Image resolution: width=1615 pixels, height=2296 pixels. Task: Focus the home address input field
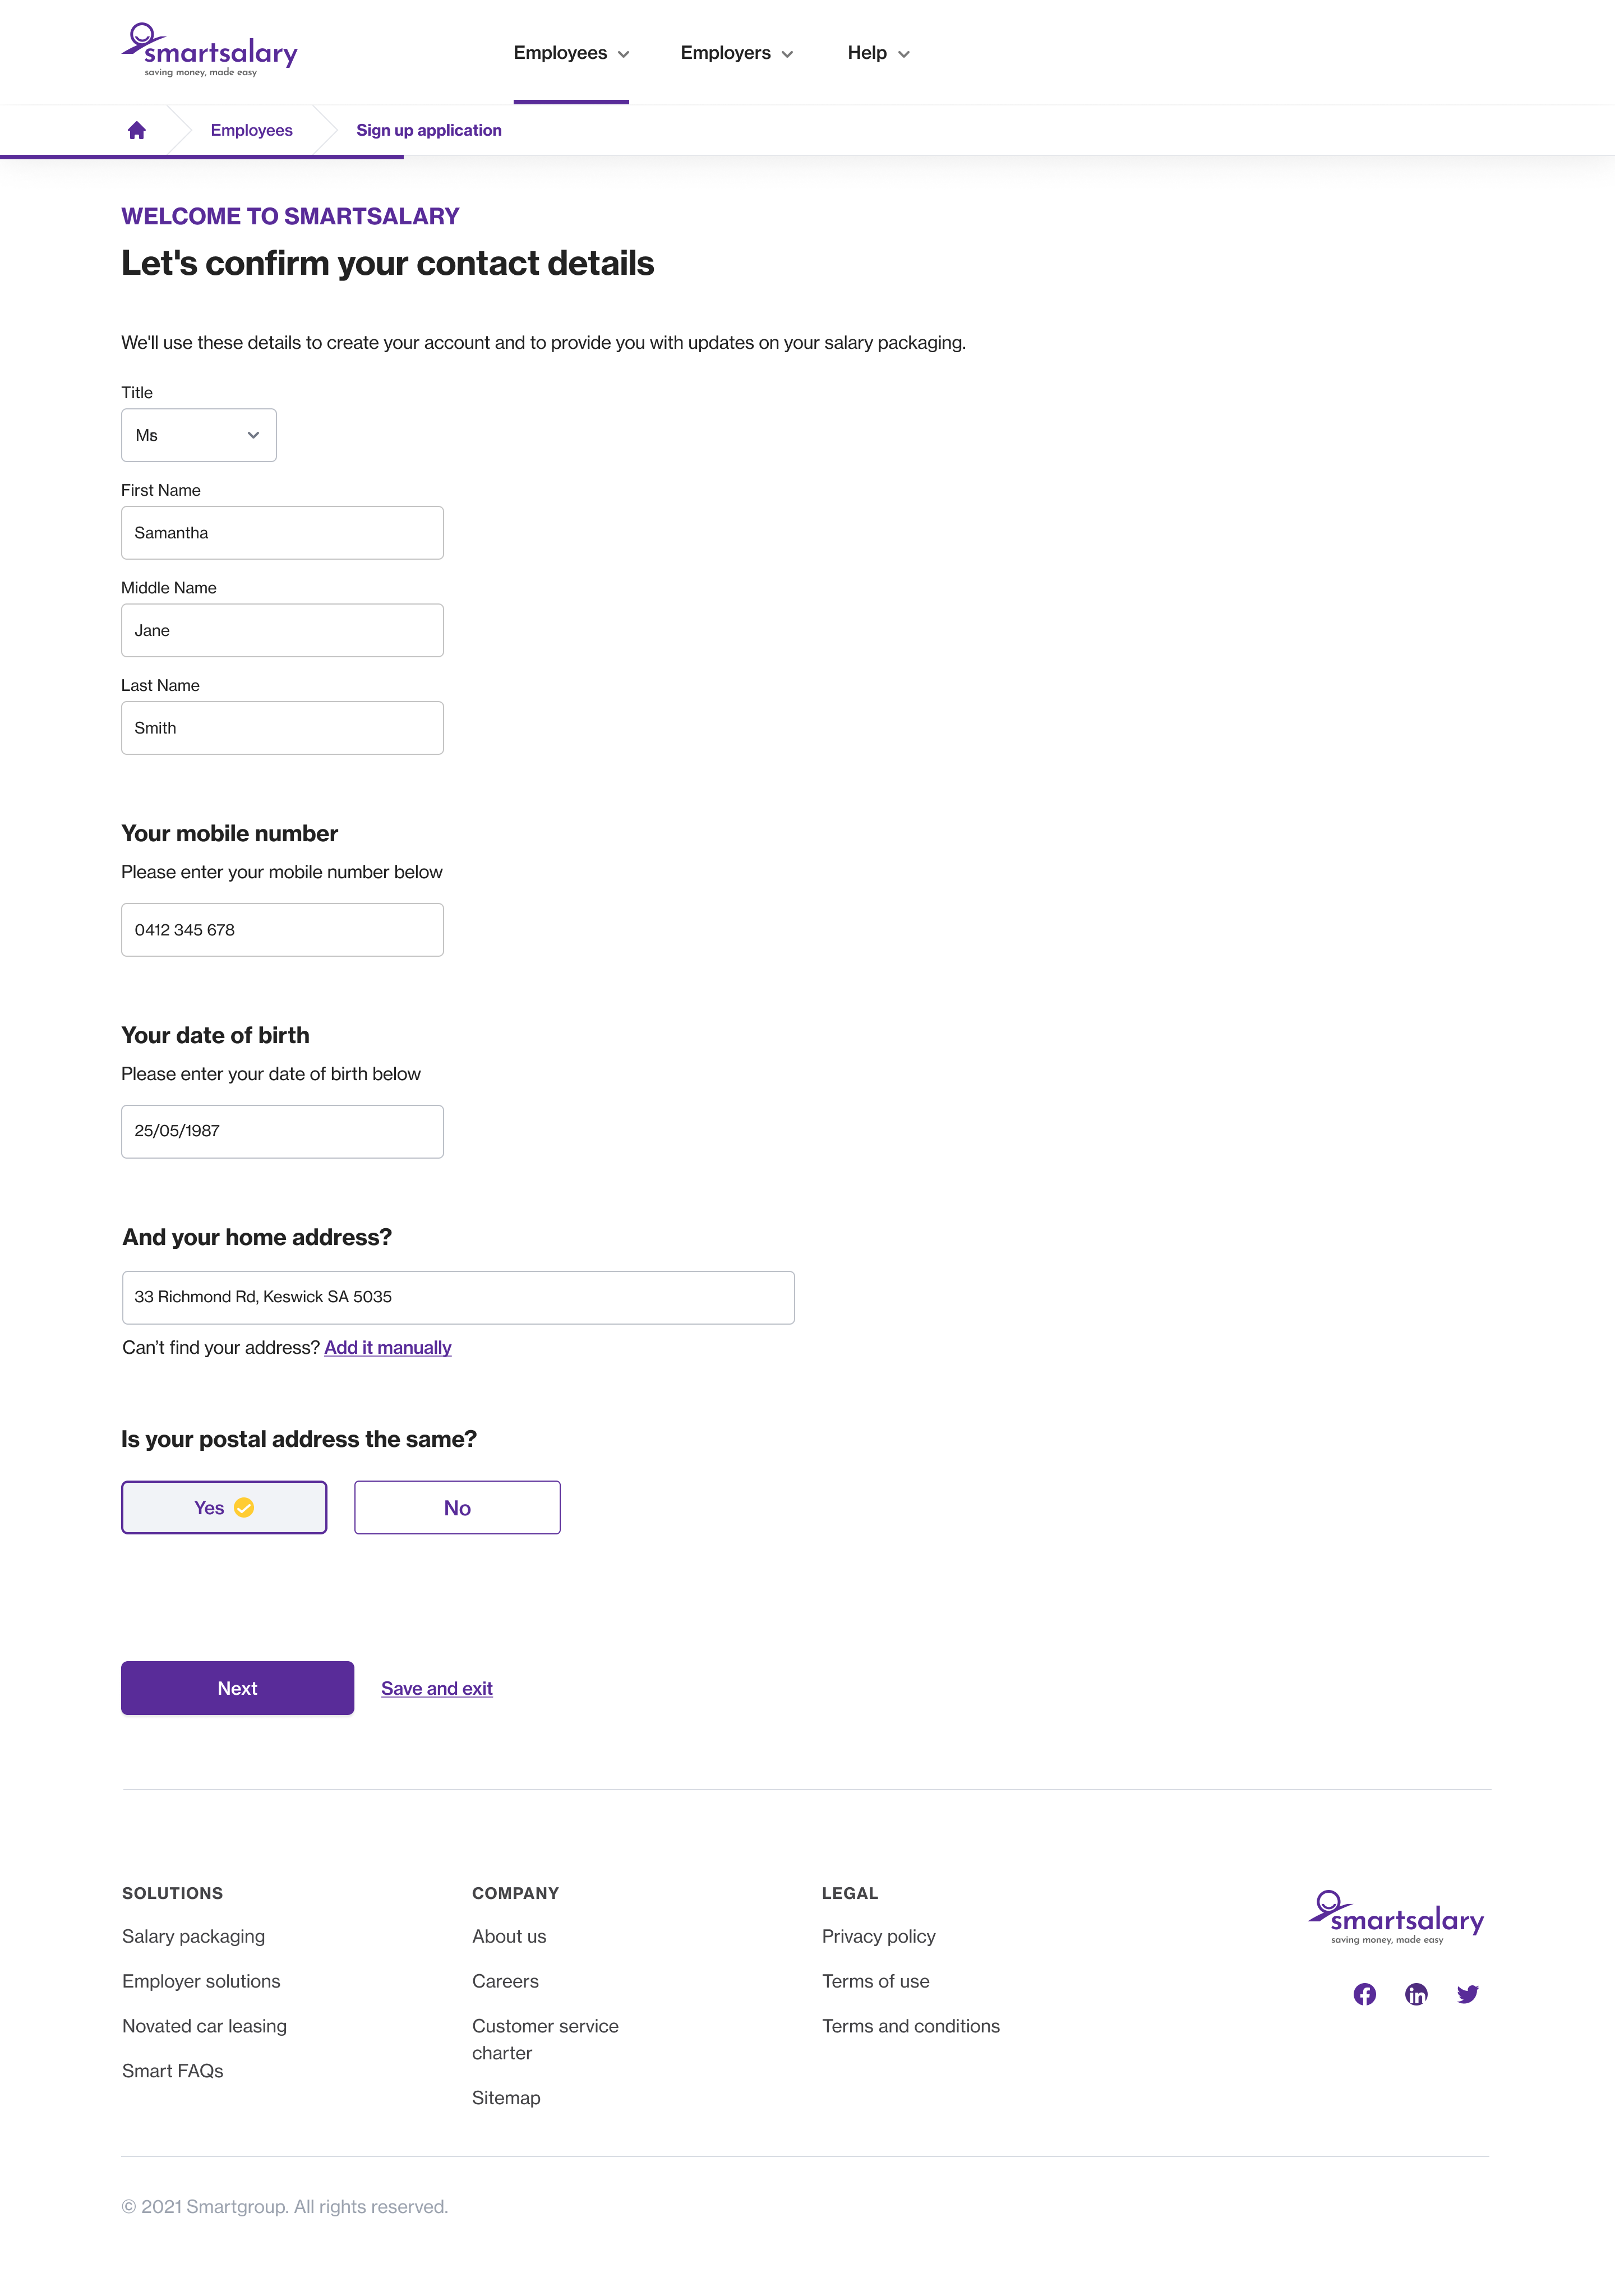[x=458, y=1297]
